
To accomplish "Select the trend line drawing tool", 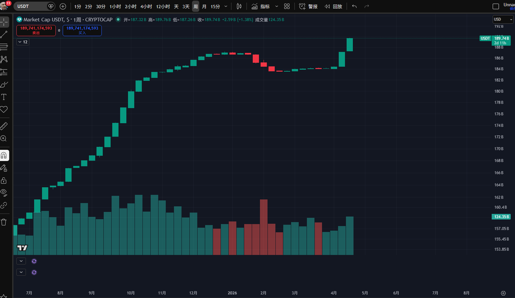I will pyautogui.click(x=4, y=34).
